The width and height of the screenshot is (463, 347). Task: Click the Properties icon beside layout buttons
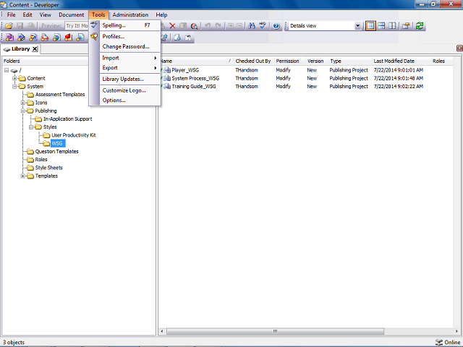(x=406, y=26)
